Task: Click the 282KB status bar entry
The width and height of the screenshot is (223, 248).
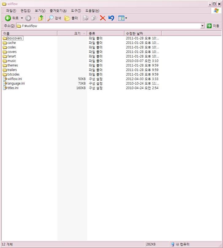Action: pos(151,244)
